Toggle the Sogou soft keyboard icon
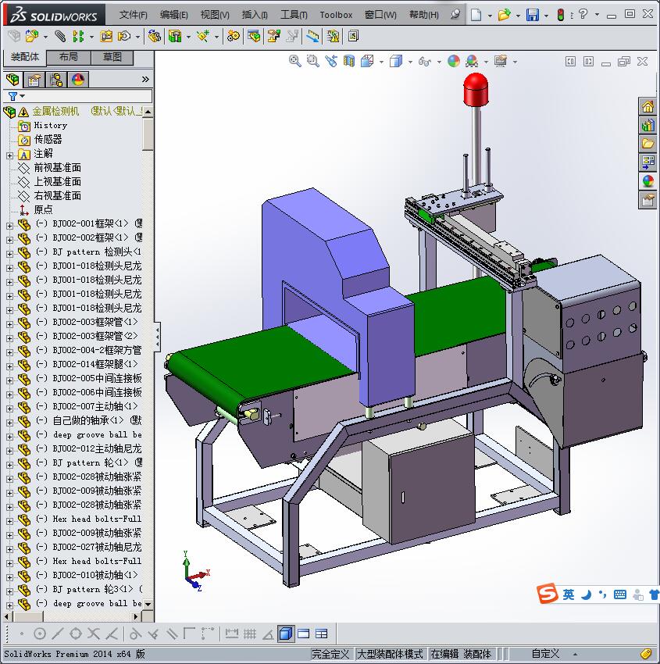660x664 pixels. [619, 594]
